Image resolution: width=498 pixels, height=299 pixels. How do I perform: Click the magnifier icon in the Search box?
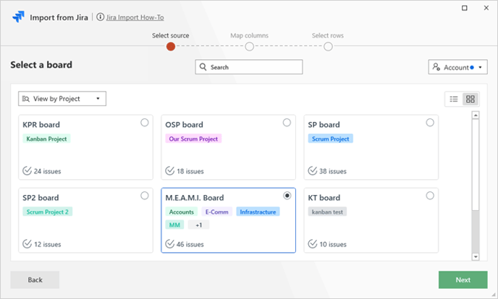coord(203,67)
